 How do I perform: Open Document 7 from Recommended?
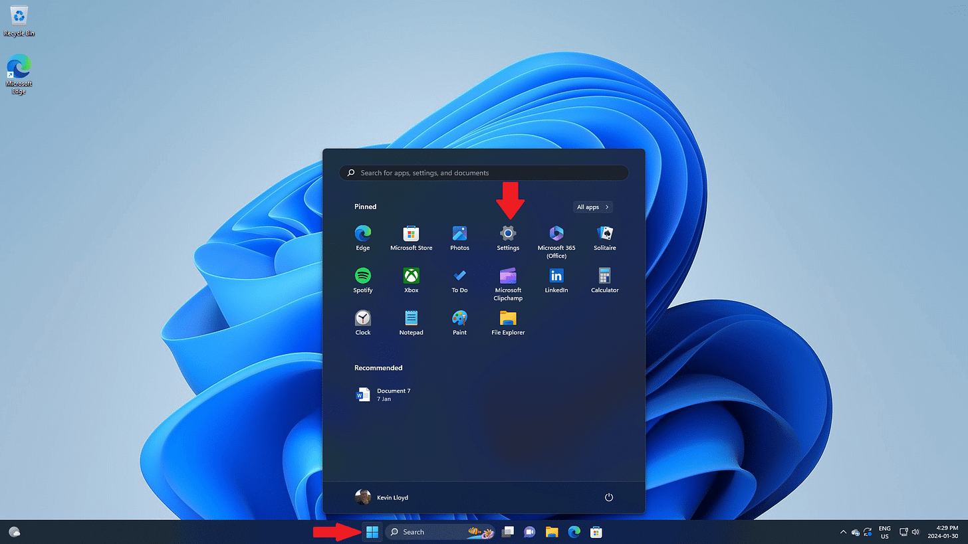pos(392,394)
